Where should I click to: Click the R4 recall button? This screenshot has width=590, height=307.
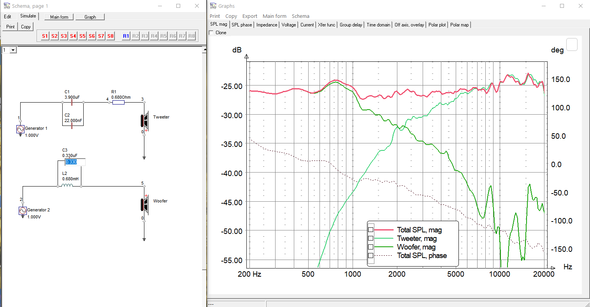[154, 36]
